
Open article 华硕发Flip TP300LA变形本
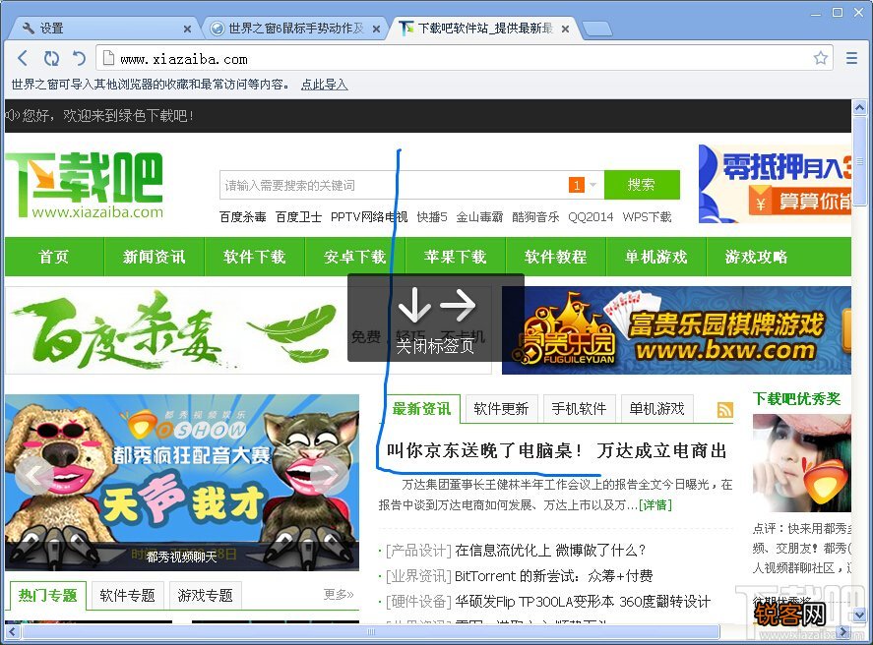[583, 602]
